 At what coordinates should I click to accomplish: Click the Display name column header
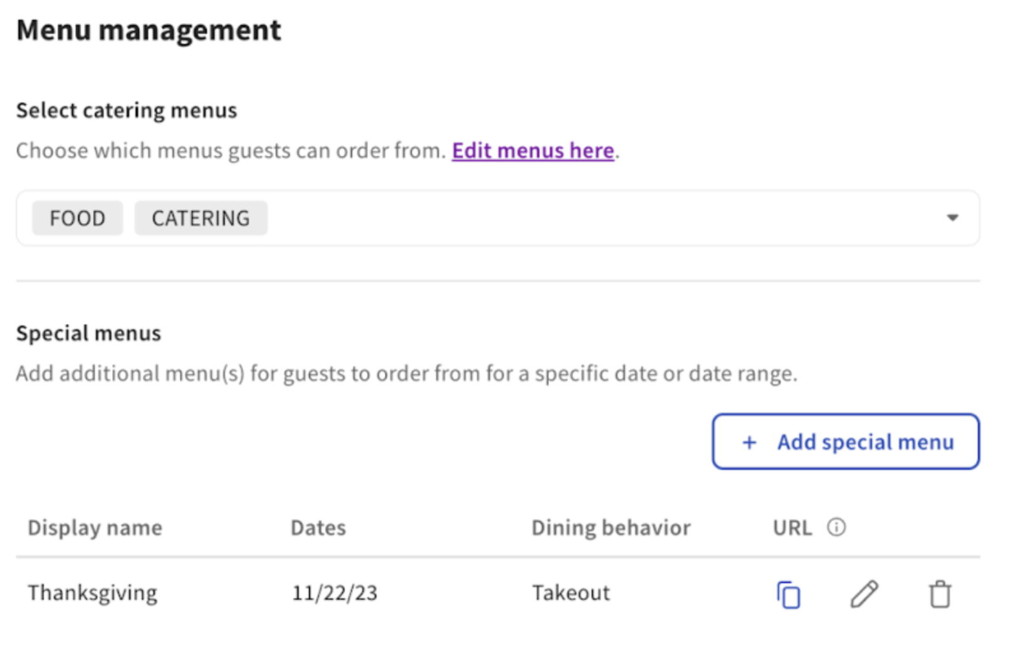coord(95,527)
